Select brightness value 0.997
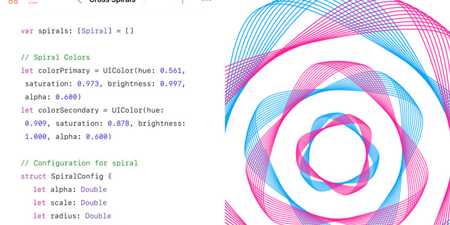 coord(171,84)
